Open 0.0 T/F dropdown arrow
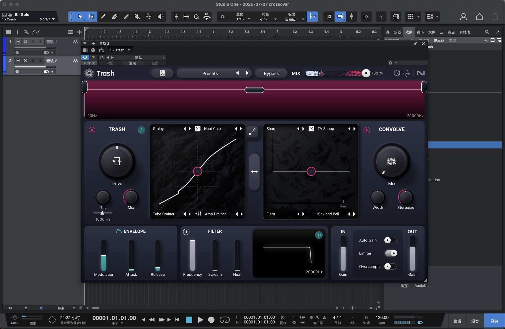Screen dimensions: 505x329 pos(53,19)
